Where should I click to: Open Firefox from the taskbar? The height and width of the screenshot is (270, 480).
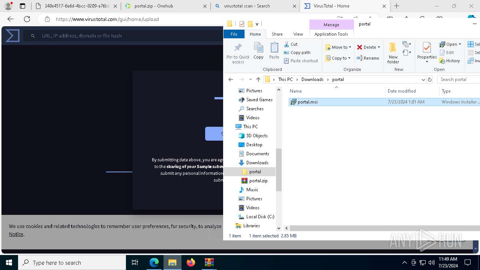[x=191, y=262]
